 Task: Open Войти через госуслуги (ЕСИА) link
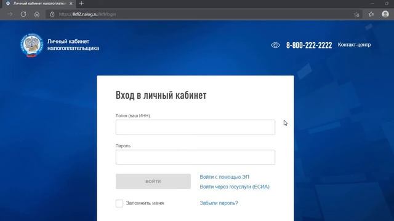[x=235, y=187]
